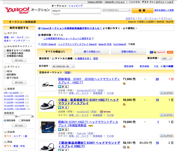Click the large image display icon
The image size is (177, 151).
(76, 59)
